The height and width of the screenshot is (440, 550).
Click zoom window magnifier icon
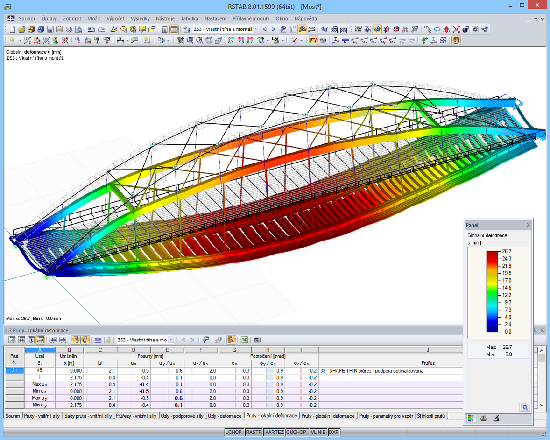coord(190,40)
